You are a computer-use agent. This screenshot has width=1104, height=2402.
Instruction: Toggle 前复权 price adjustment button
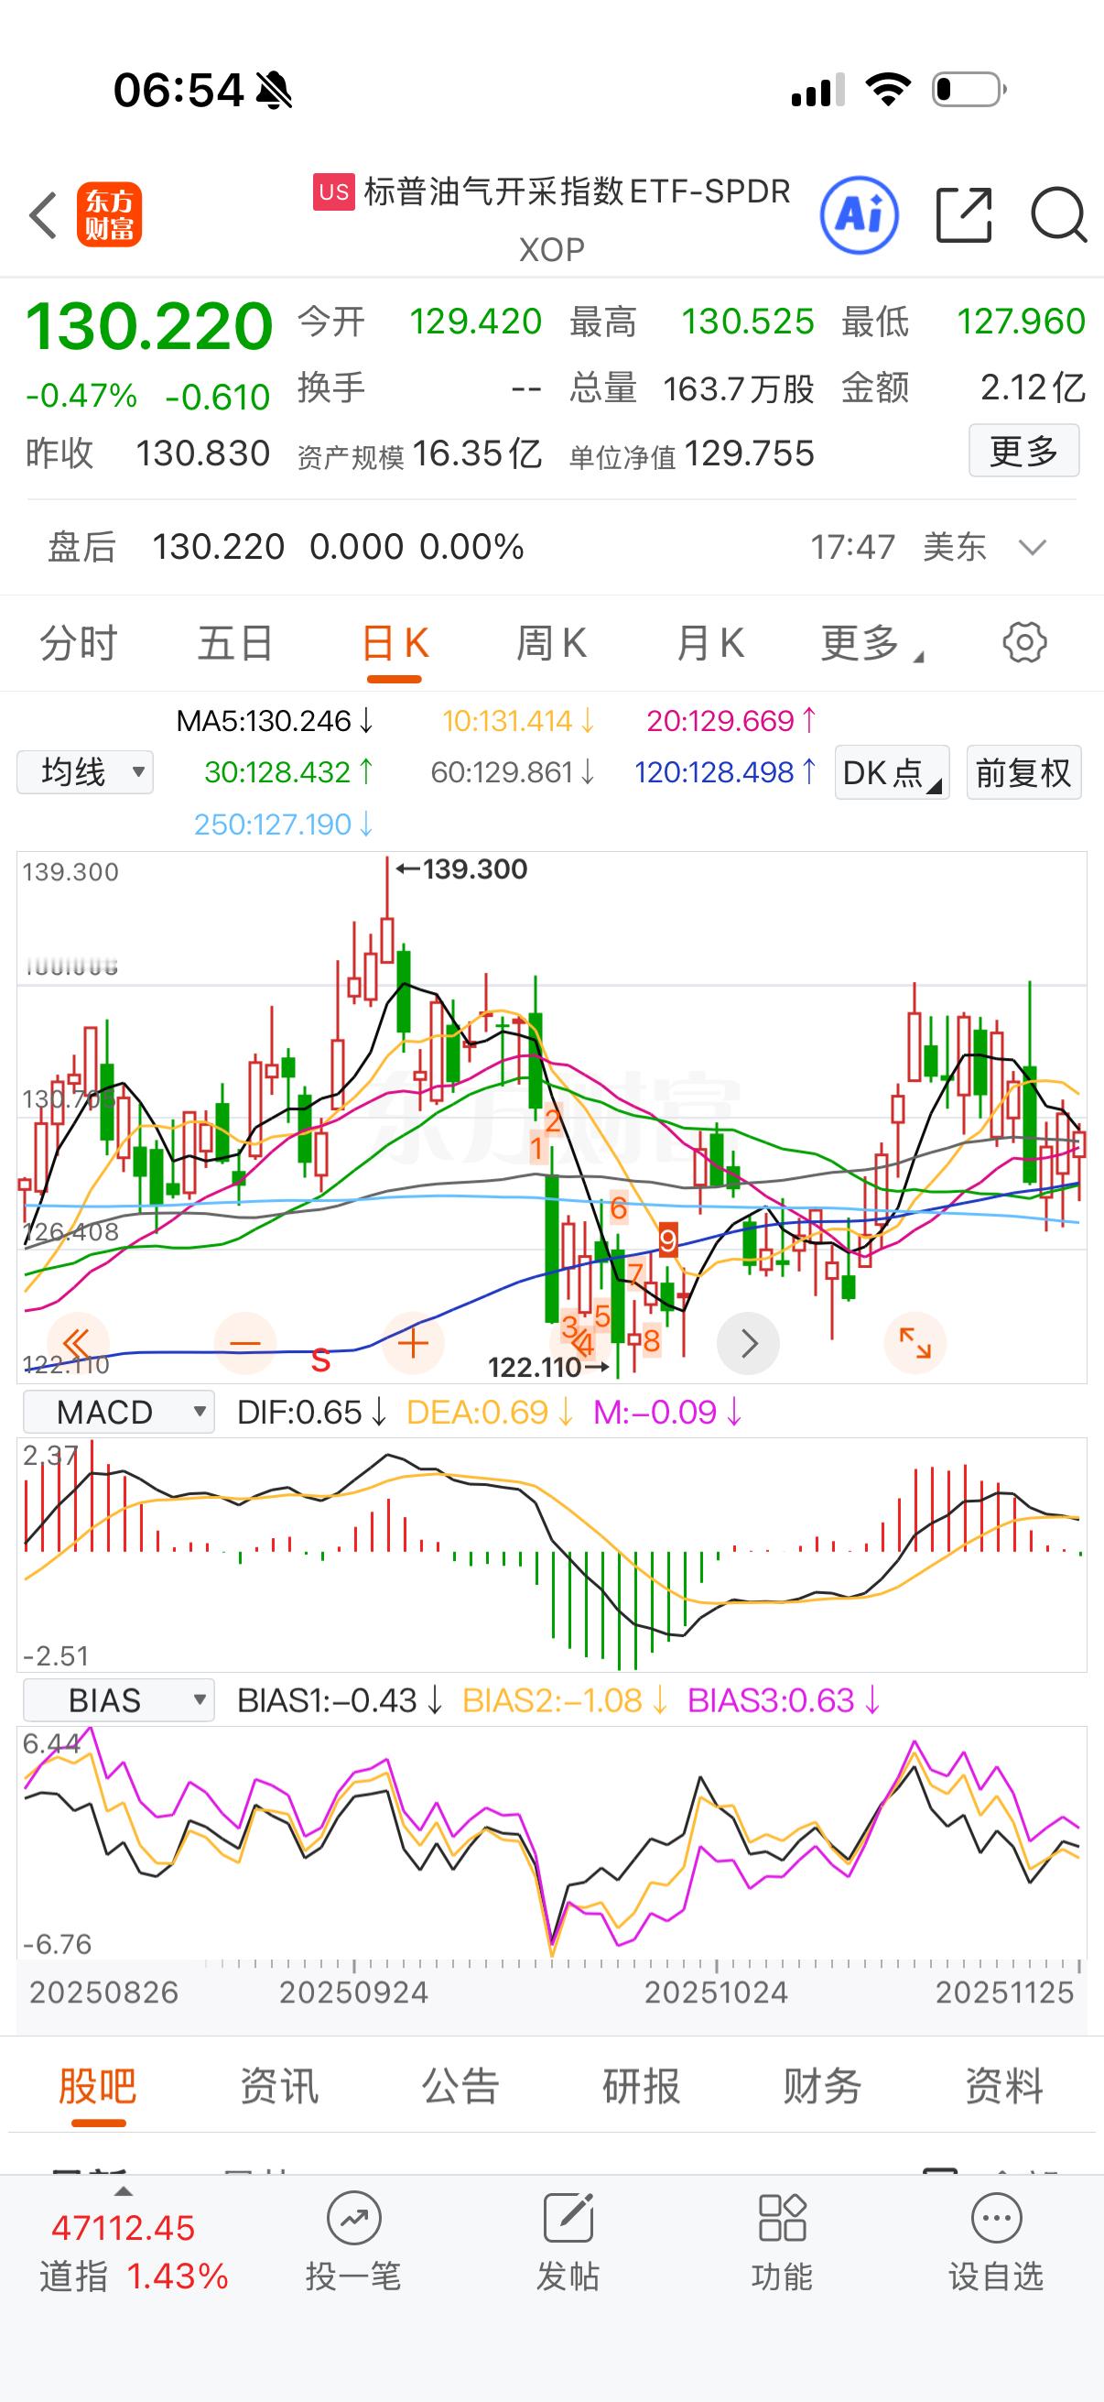tap(1023, 772)
